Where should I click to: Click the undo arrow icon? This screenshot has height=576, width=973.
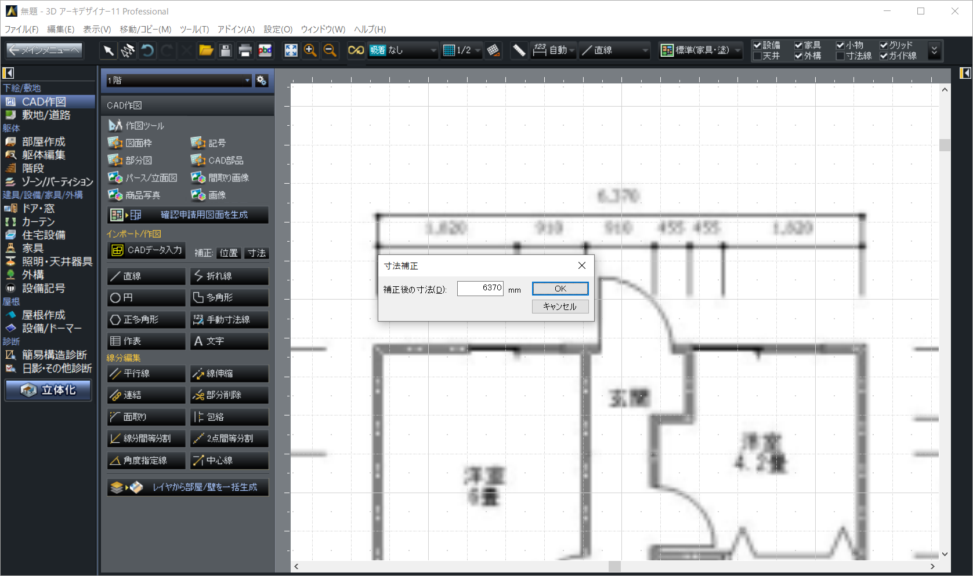click(147, 51)
